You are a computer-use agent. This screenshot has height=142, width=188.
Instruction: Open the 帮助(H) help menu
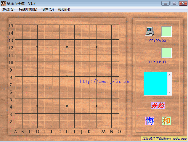(64, 9)
